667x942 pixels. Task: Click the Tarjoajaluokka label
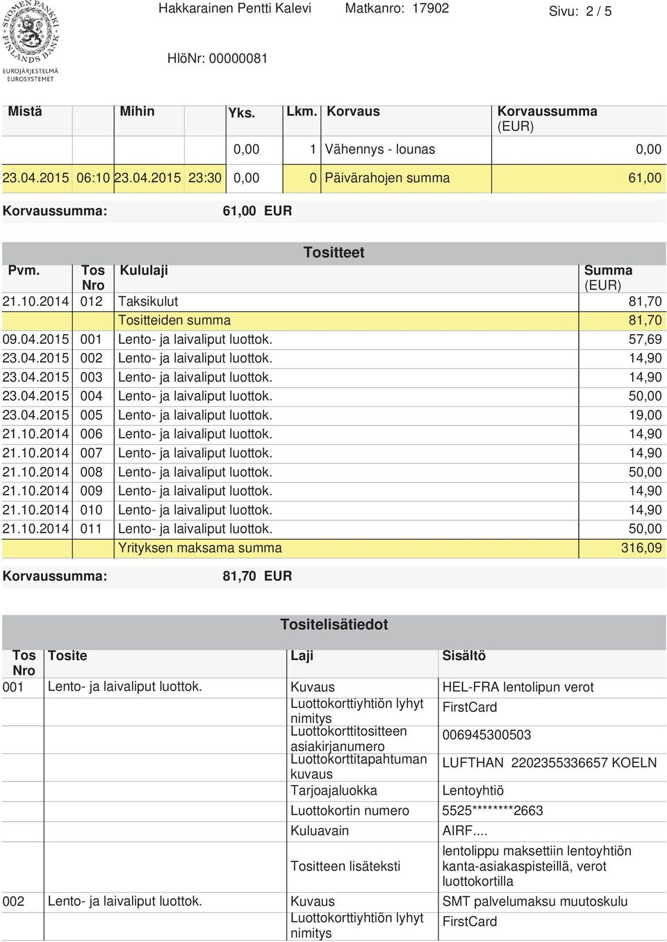[333, 791]
